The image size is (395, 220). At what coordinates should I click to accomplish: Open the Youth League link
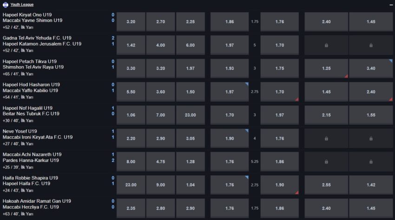(x=20, y=4)
